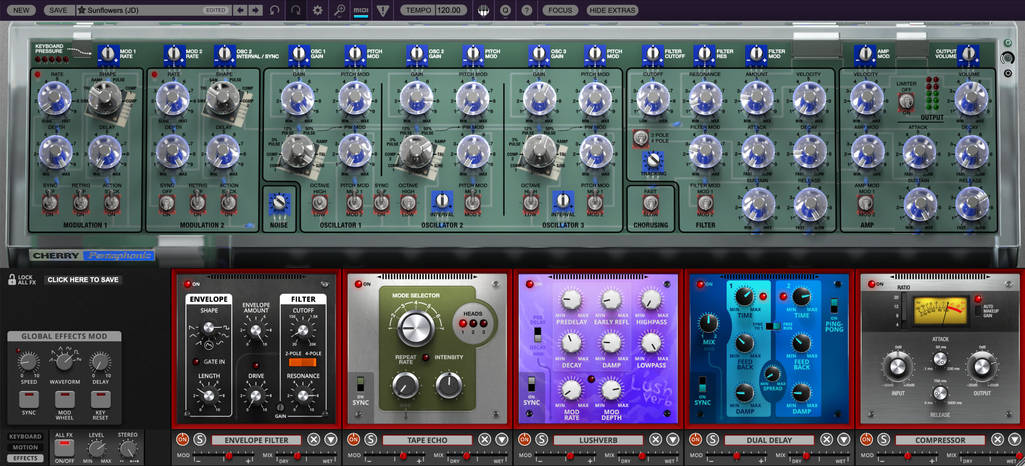
Task: Toggle Mod Wheel button
Action: [x=64, y=399]
